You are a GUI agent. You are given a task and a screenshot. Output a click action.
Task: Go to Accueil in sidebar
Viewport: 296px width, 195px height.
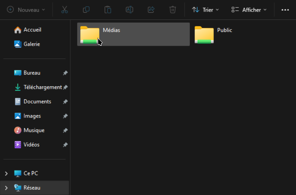pyautogui.click(x=32, y=30)
